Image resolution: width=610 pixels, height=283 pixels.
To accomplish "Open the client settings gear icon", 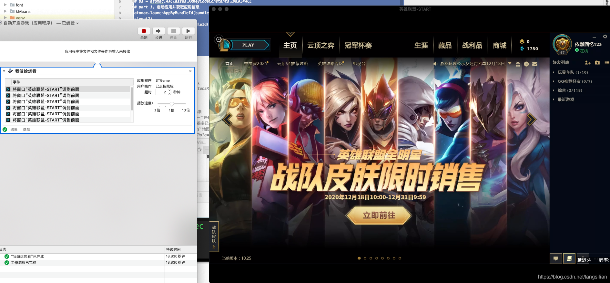I will (605, 37).
